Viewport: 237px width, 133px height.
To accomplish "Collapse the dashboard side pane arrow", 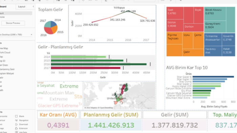I will point(33,6).
